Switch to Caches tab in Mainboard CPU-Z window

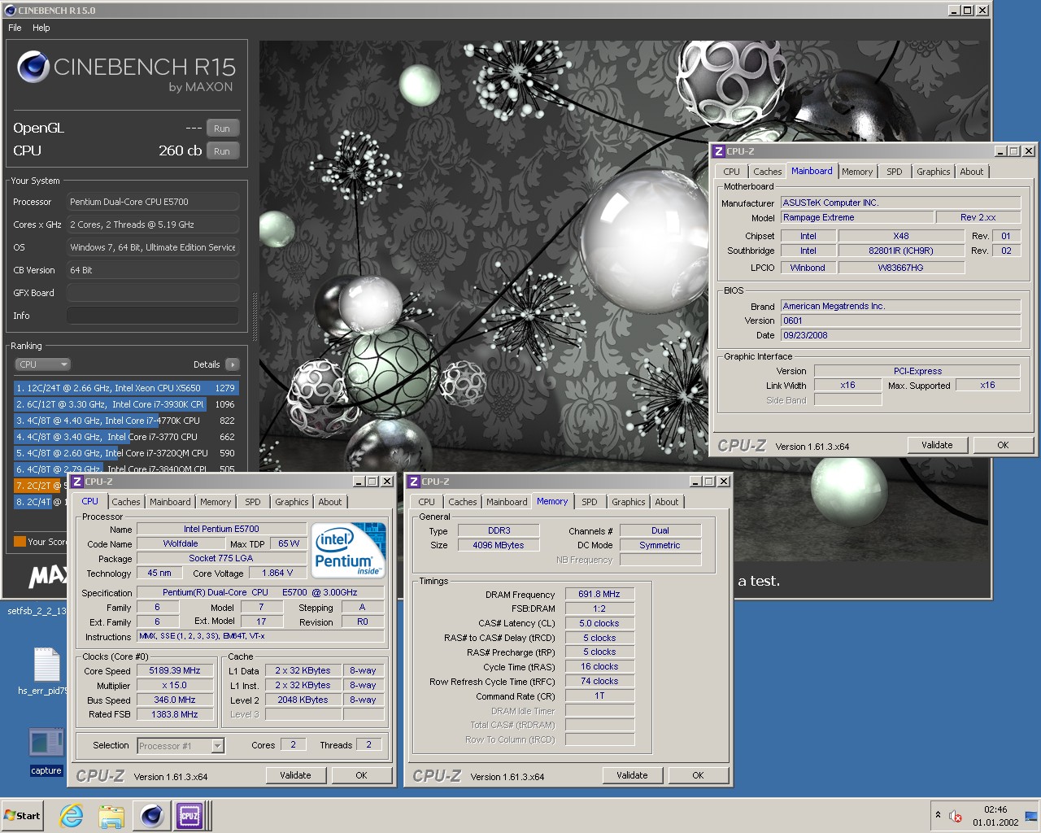767,172
